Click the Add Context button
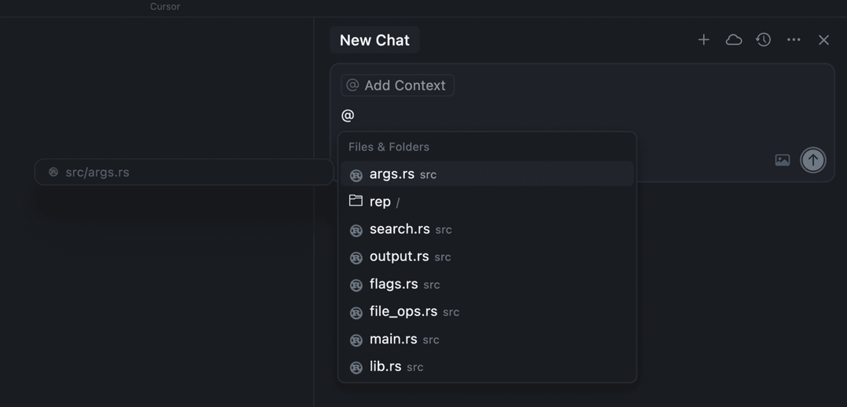Image resolution: width=847 pixels, height=407 pixels. [397, 85]
